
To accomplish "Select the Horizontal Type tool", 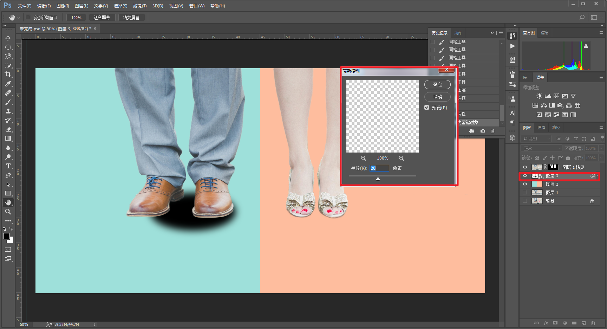I will (8, 166).
